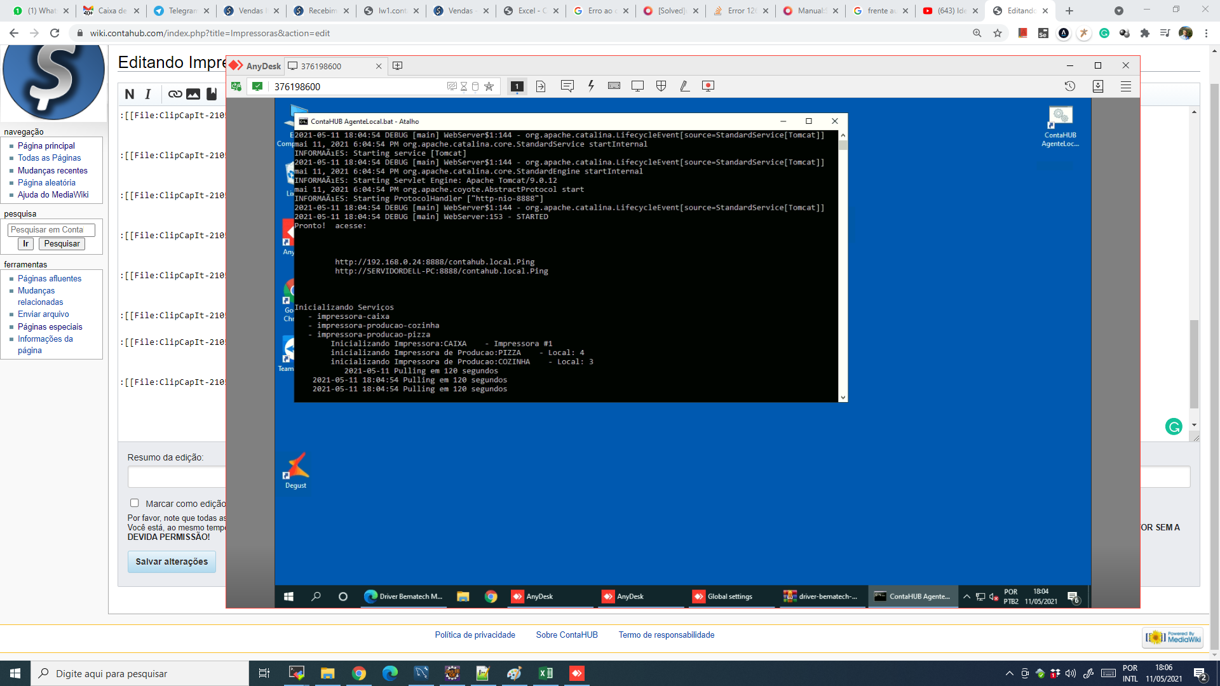Open AnyDesk session history clock icon
Viewport: 1220px width, 686px height.
[1070, 86]
